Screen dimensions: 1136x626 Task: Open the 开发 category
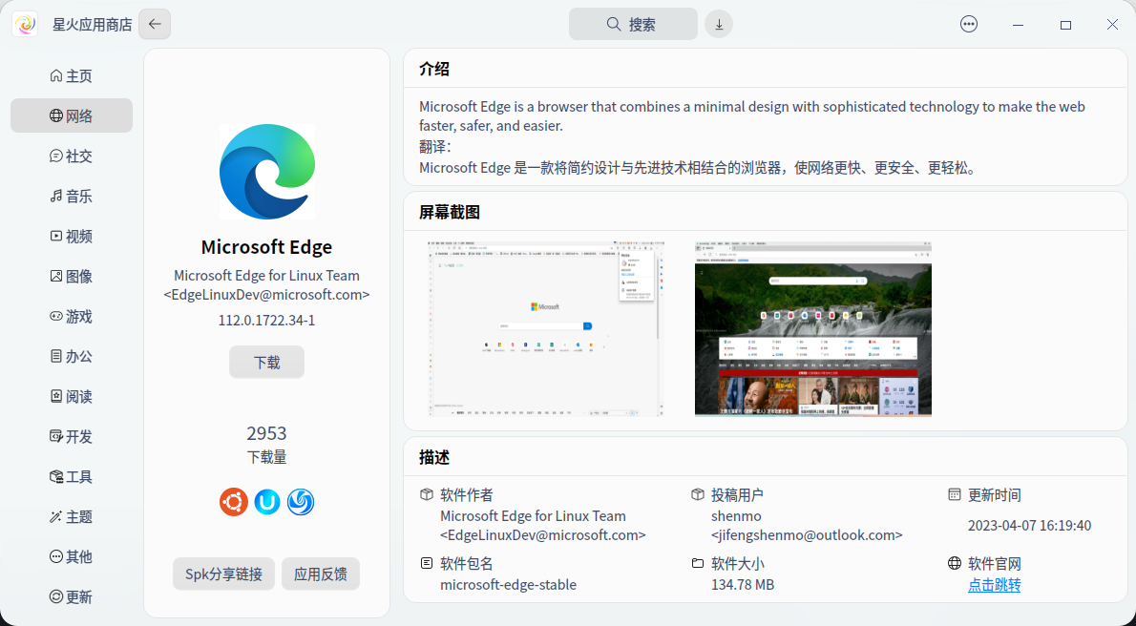point(72,436)
